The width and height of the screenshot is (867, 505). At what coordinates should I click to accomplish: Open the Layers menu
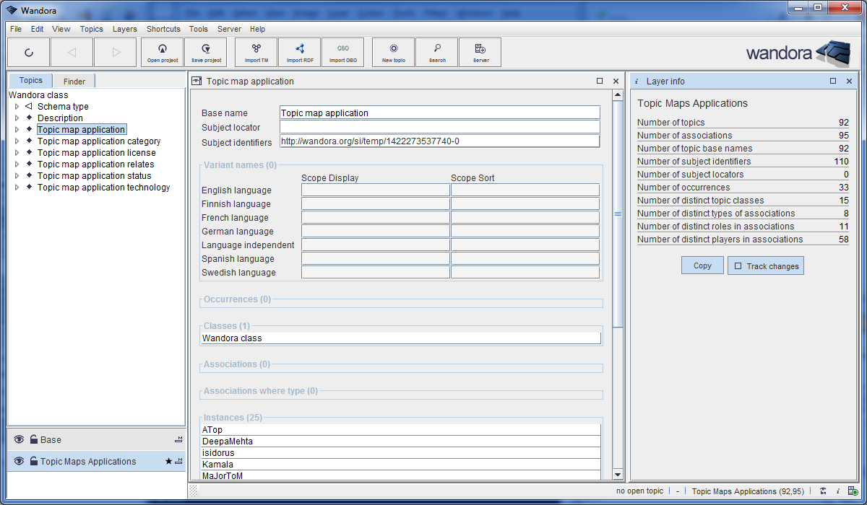[x=124, y=29]
